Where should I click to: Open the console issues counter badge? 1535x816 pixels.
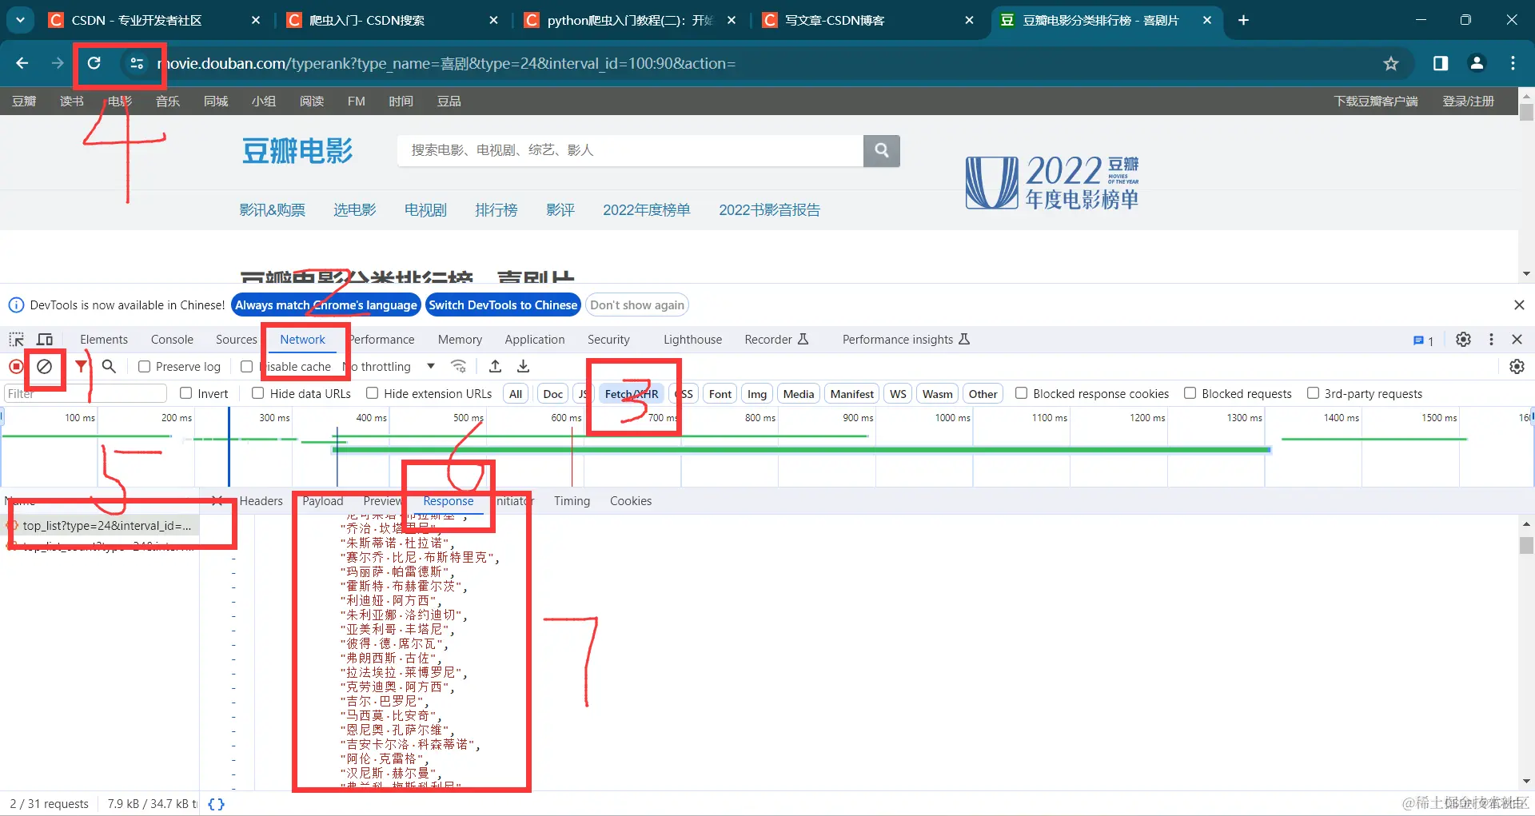click(x=1423, y=340)
